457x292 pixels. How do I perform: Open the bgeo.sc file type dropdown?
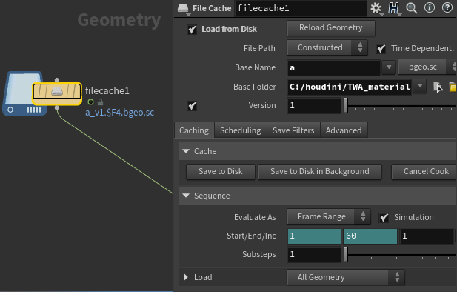pos(427,67)
